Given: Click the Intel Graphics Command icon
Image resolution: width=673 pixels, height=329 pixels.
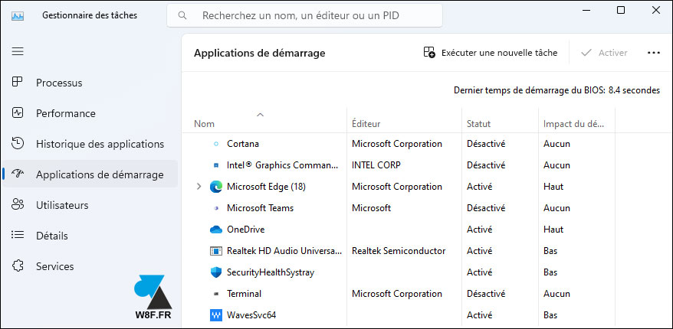Looking at the screenshot, I should pyautogui.click(x=216, y=165).
